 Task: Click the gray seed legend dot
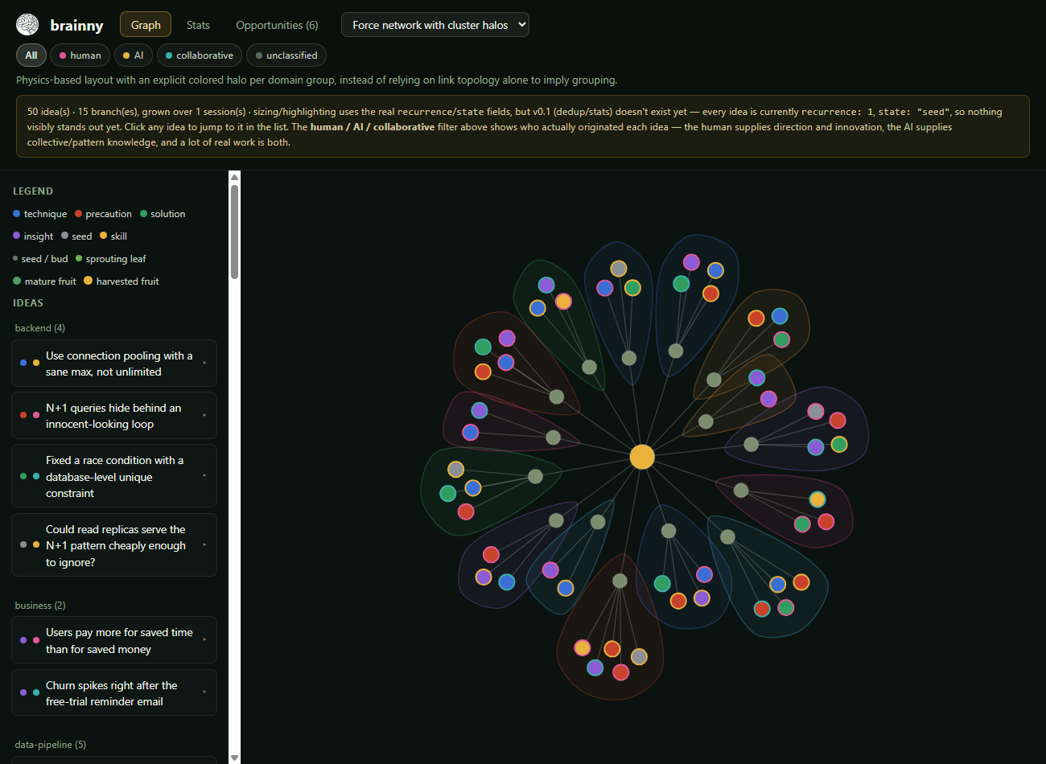coord(64,236)
